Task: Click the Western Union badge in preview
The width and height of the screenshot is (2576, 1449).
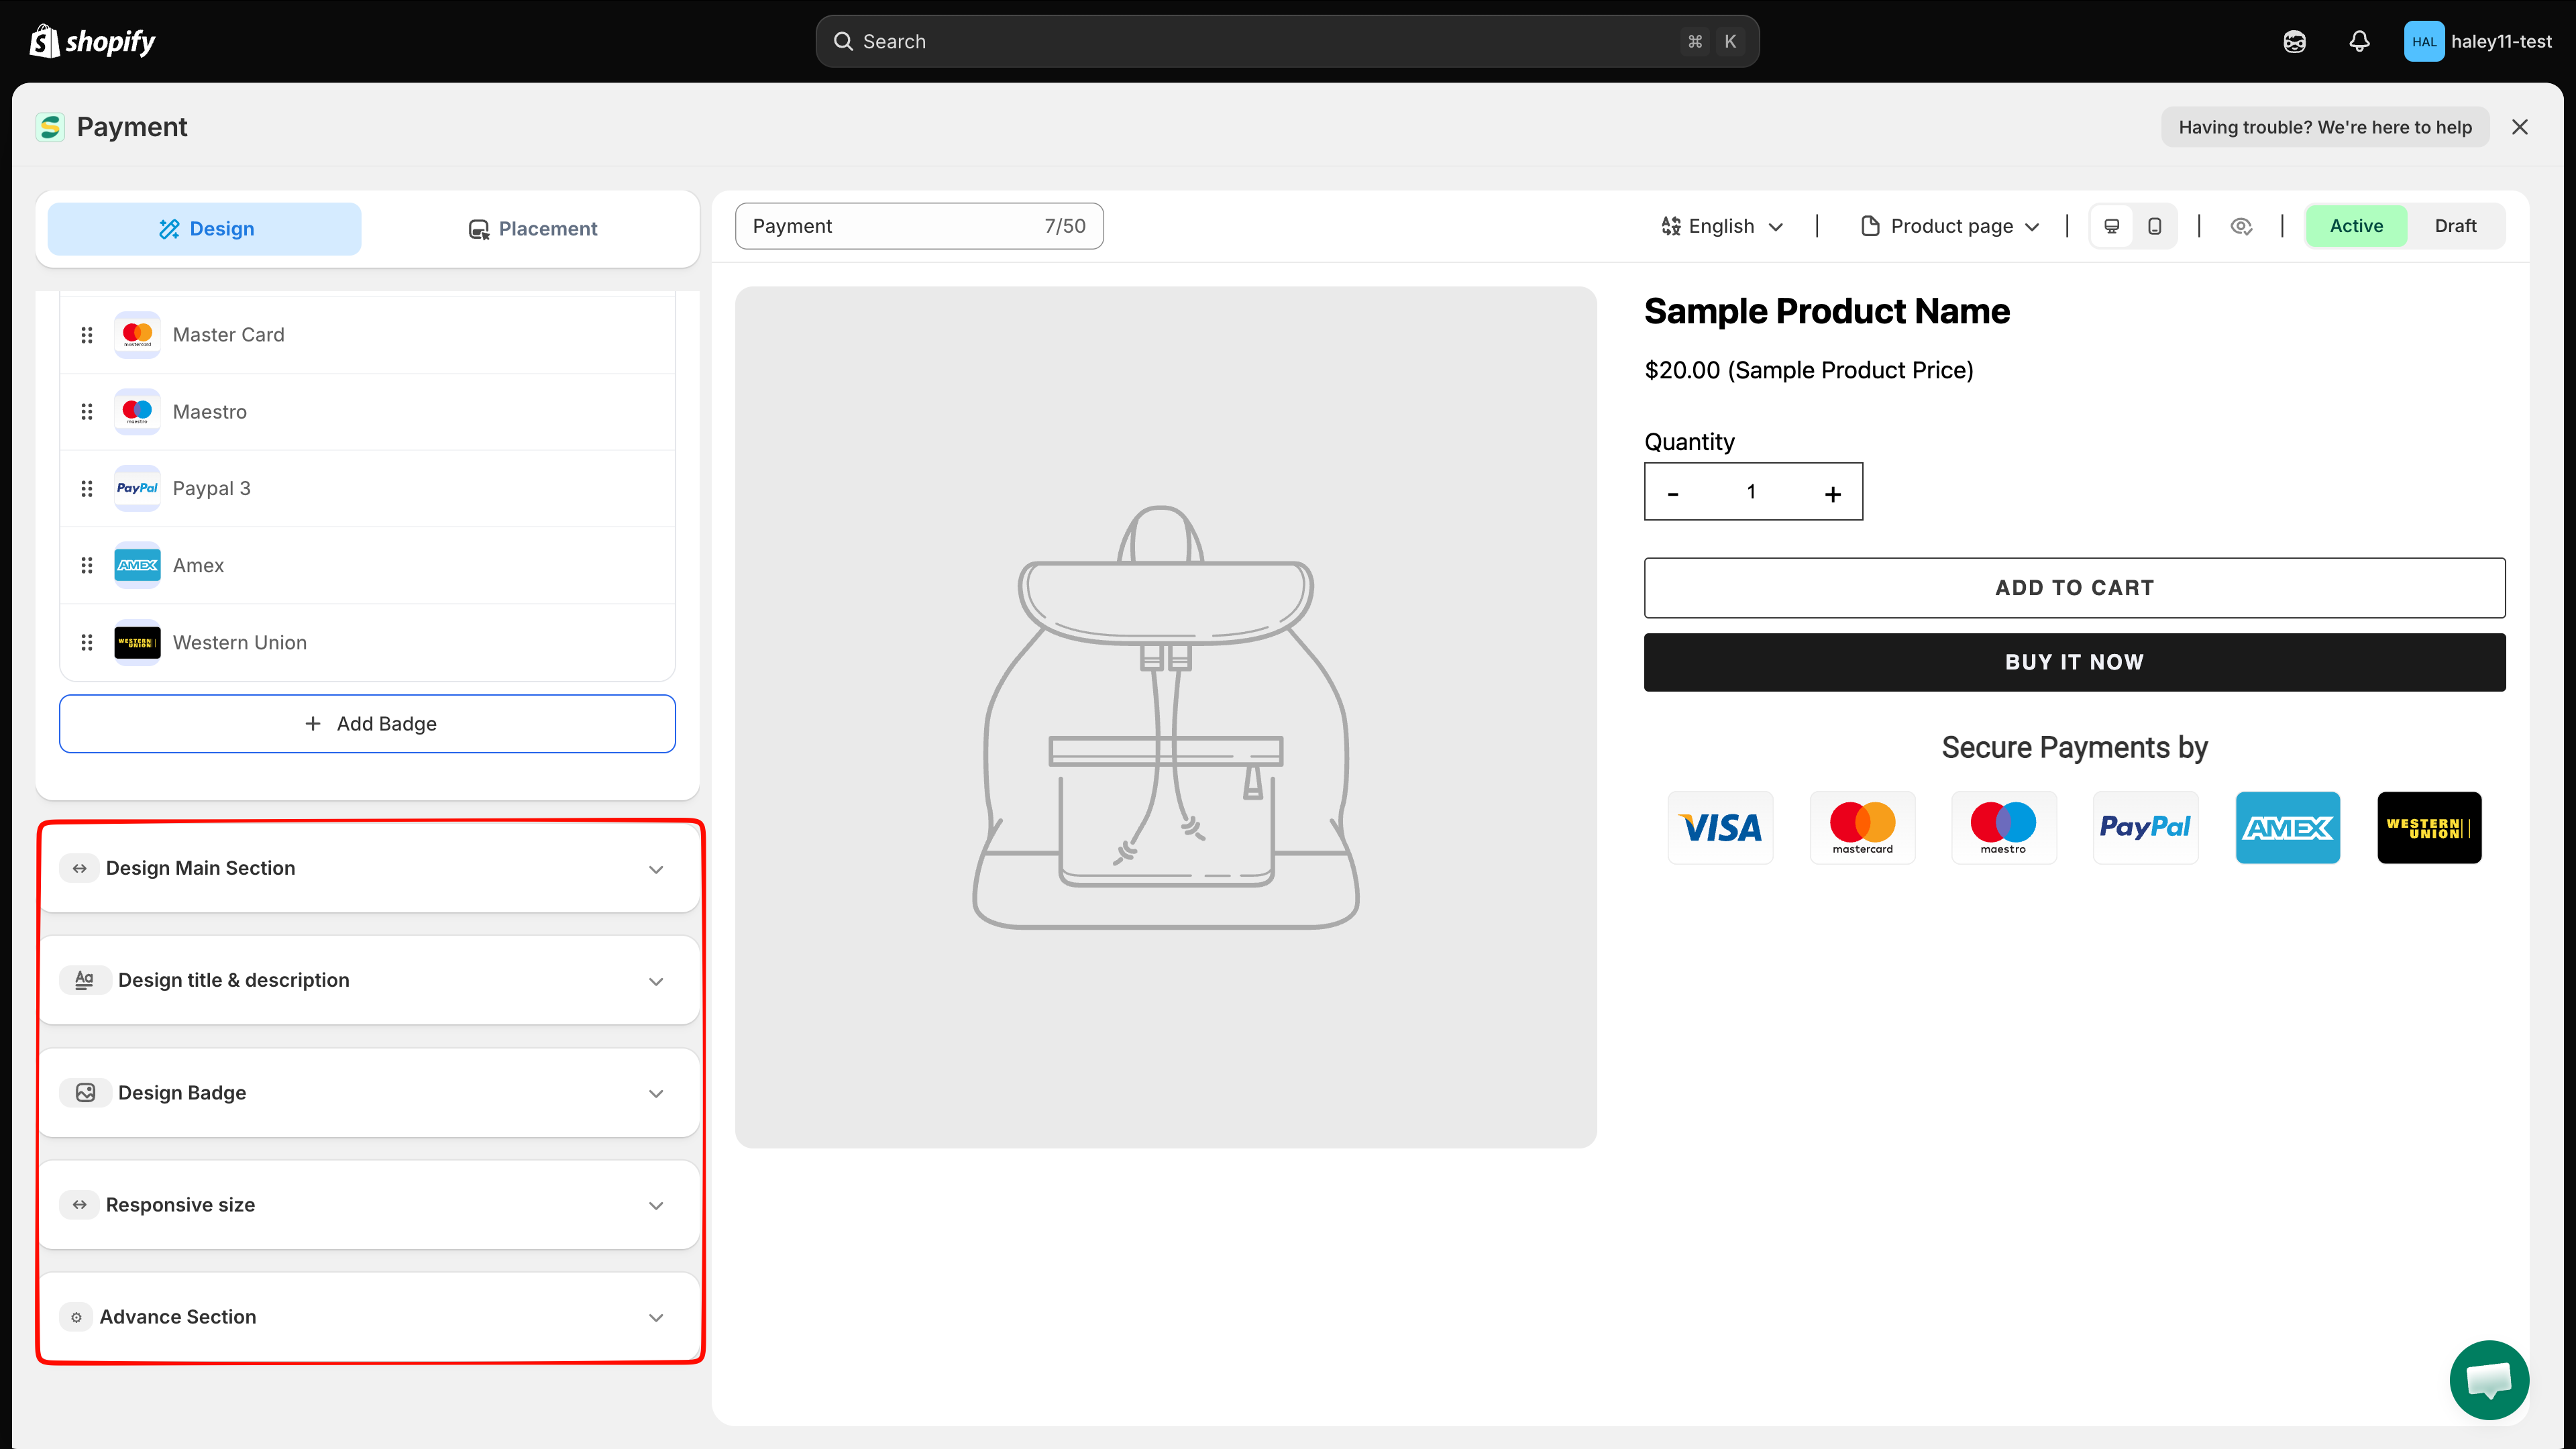Action: click(x=2429, y=827)
